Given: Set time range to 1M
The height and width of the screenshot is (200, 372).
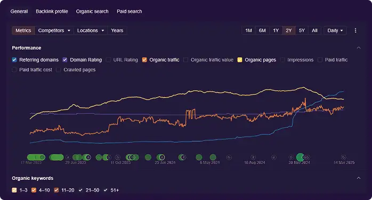Looking at the screenshot, I should [248, 30].
